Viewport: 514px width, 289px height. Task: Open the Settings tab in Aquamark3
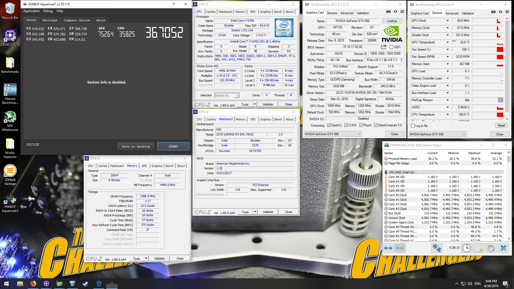click(x=50, y=20)
